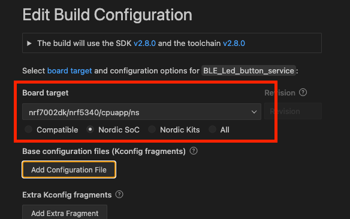
Task: Open the Board target dropdown
Action: (142, 112)
